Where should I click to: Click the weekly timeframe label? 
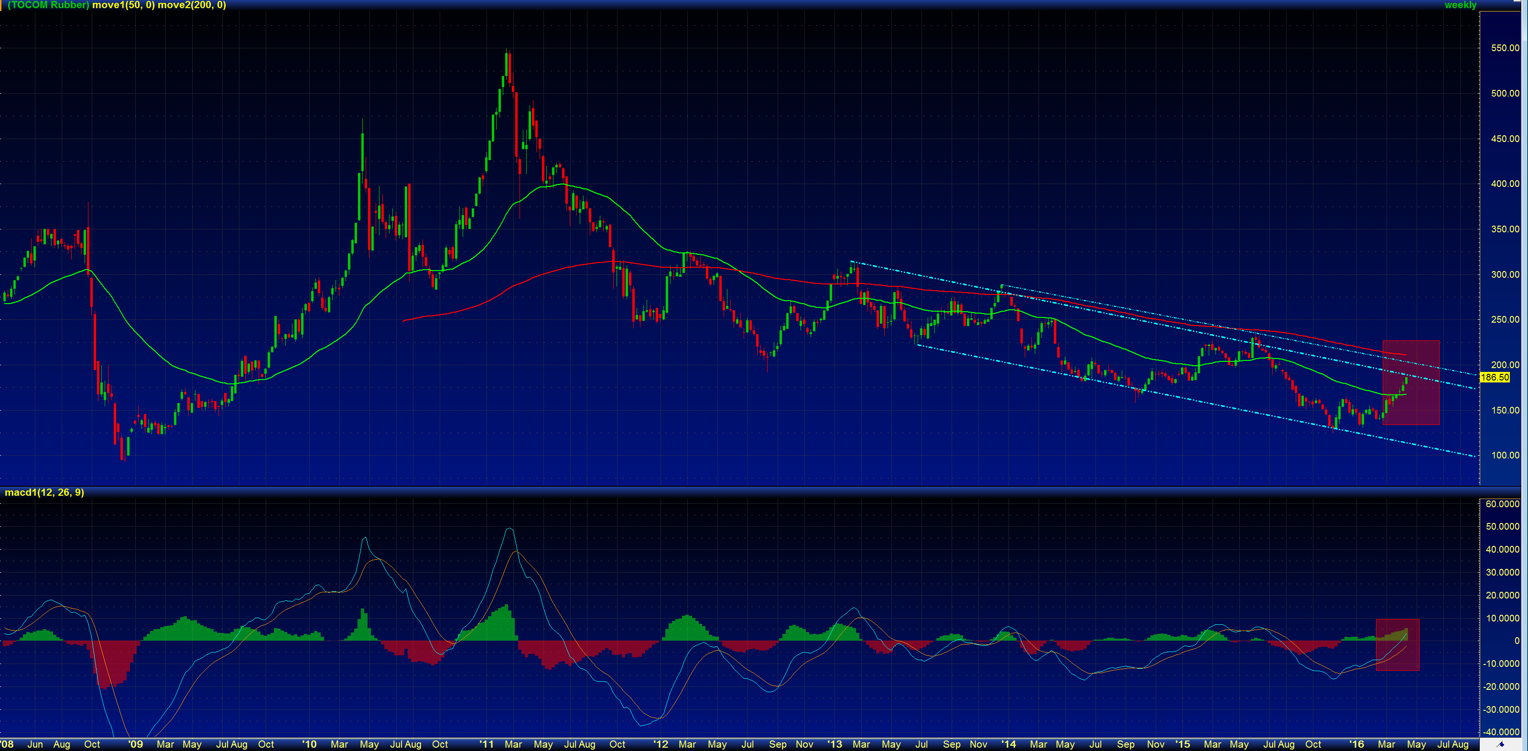1460,5
